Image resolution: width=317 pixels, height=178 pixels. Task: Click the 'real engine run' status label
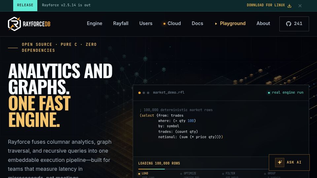[x=286, y=92]
